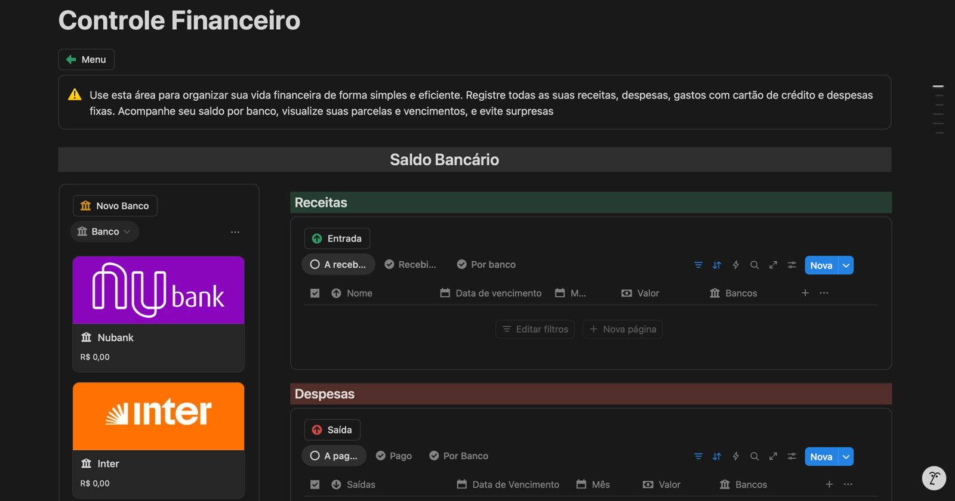This screenshot has width=955, height=501.
Task: Expand Despesas database to full page
Action: [x=773, y=456]
